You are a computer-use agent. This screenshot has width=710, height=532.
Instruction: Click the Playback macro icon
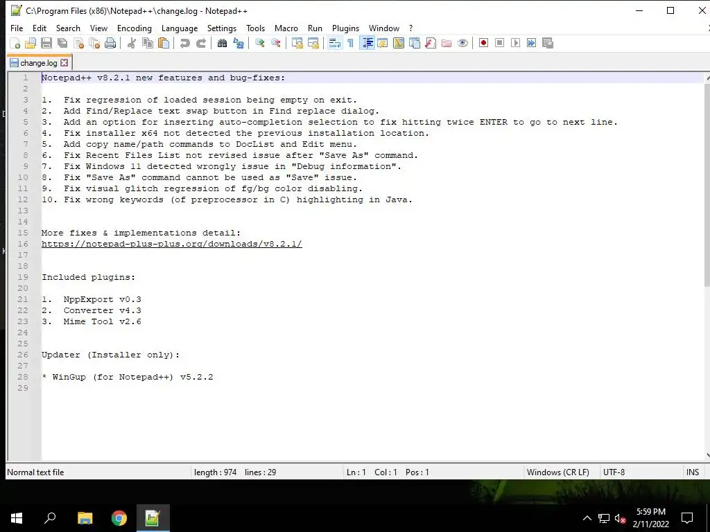515,43
